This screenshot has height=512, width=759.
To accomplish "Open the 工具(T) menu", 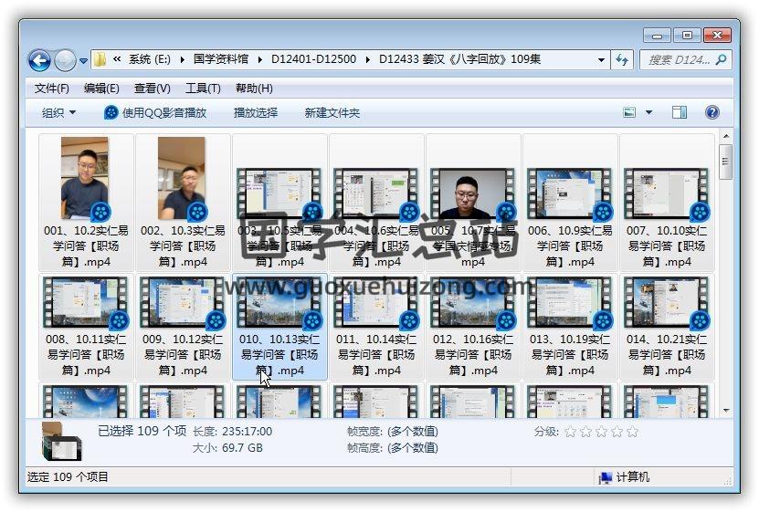I will pos(203,89).
